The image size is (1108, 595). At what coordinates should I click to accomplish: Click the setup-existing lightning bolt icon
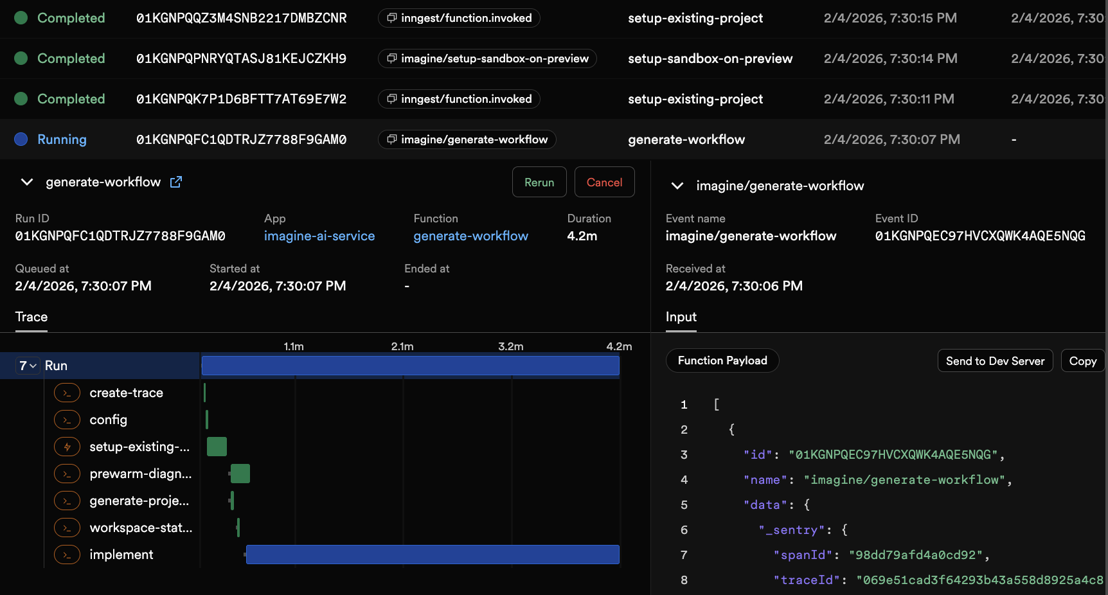pos(67,447)
